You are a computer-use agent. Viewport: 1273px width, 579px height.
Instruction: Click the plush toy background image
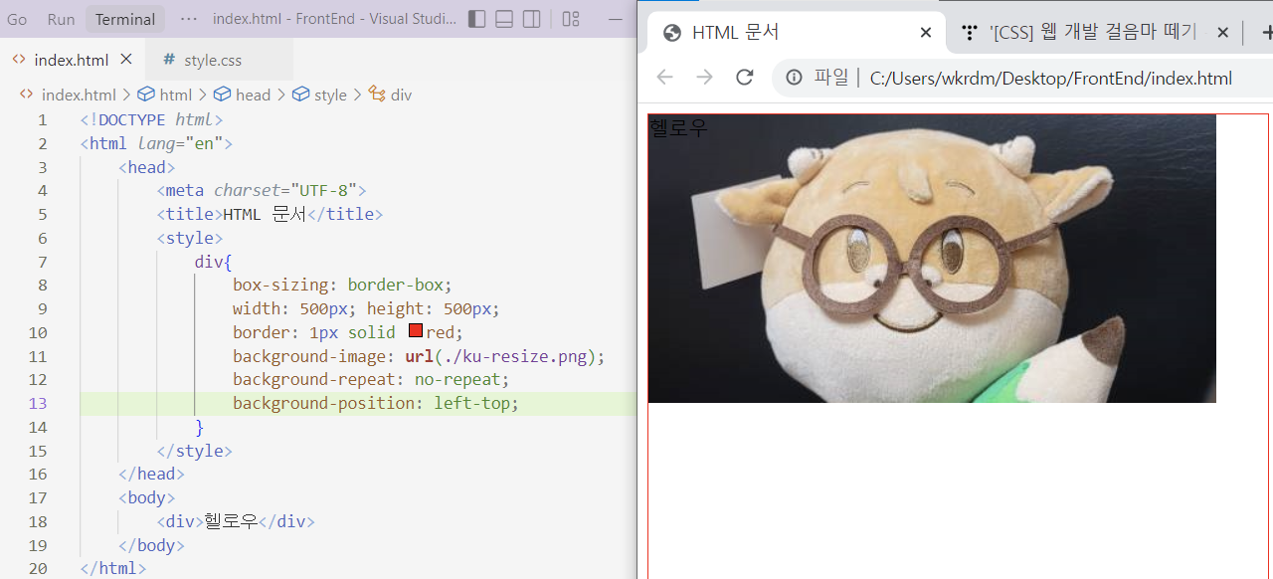point(932,259)
